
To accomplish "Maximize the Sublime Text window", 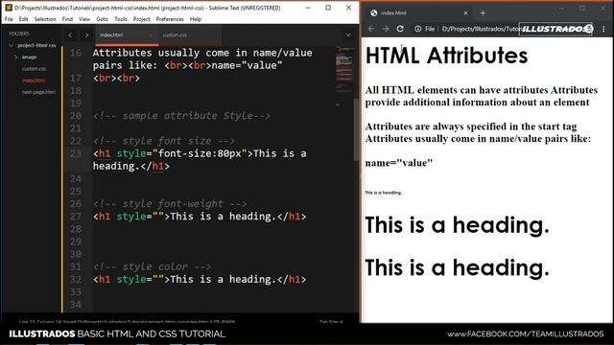I will (328, 8).
